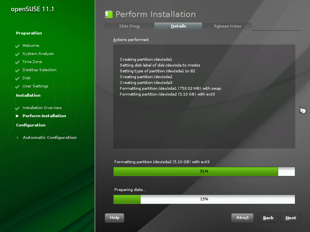Open the Release Notes tab
This screenshot has height=232, width=310.
coord(227,26)
